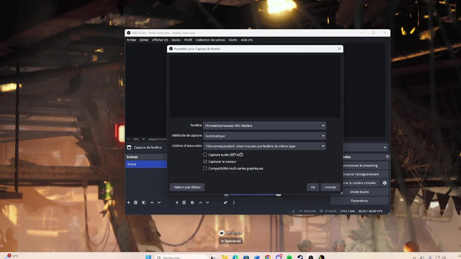The height and width of the screenshot is (259, 461).
Task: Open scene filters icon in Scènes panel
Action: pos(144,203)
